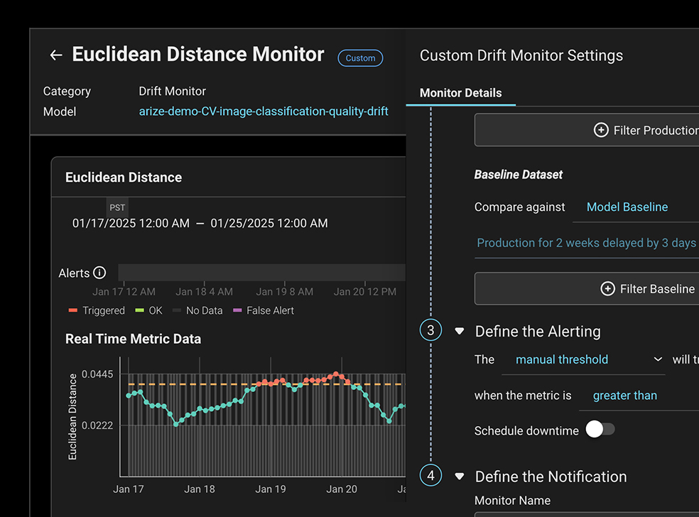Click the step 4 circle marker
The width and height of the screenshot is (699, 517).
(x=430, y=475)
